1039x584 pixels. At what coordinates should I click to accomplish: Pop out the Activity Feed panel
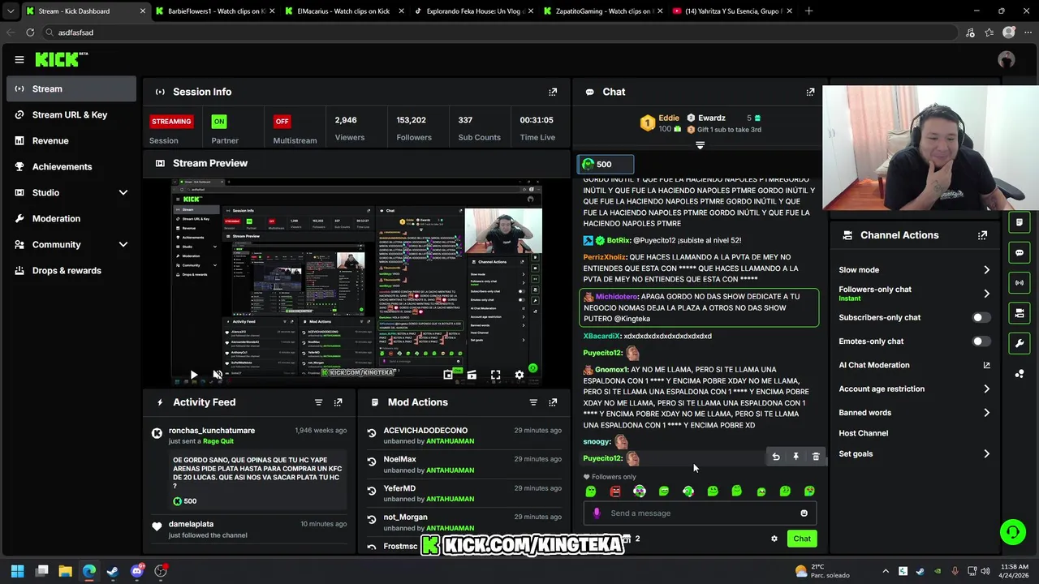coord(338,402)
